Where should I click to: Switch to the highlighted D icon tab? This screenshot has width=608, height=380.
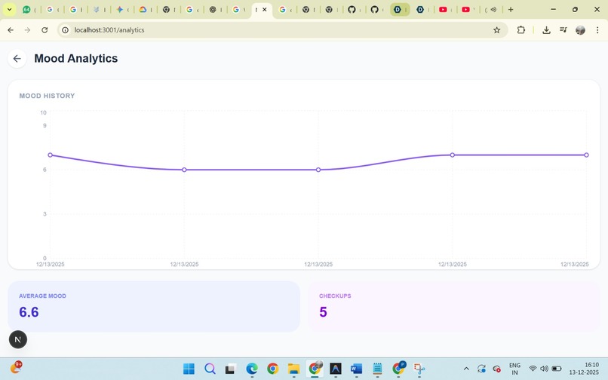click(x=399, y=9)
